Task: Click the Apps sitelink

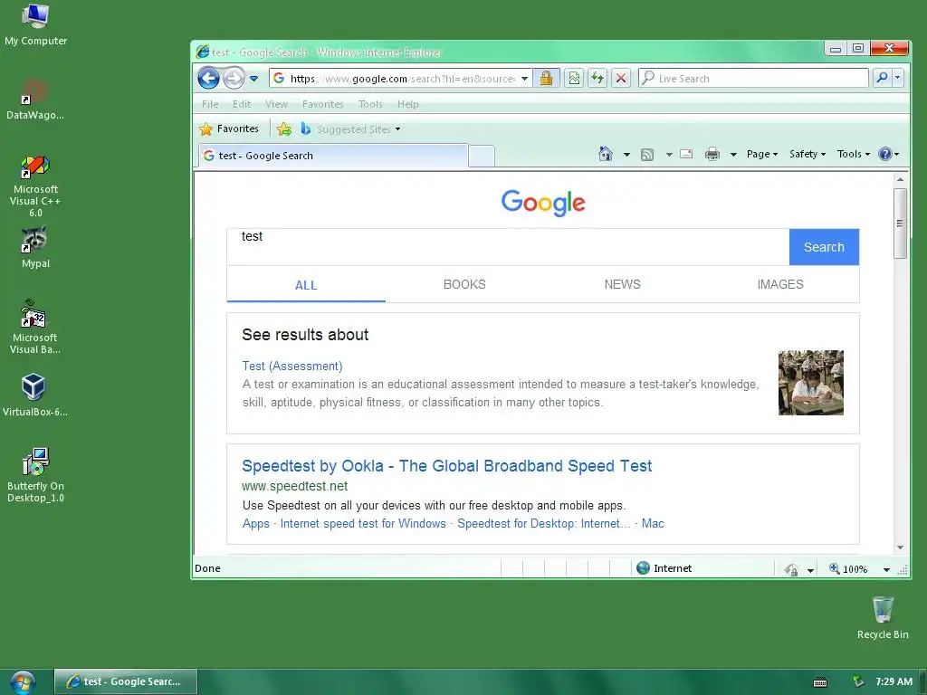Action: (x=255, y=524)
